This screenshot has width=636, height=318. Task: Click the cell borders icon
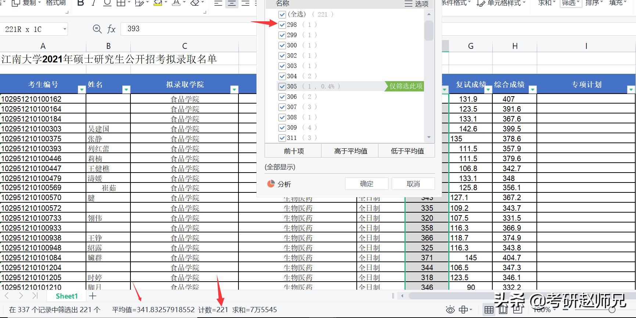click(x=121, y=3)
